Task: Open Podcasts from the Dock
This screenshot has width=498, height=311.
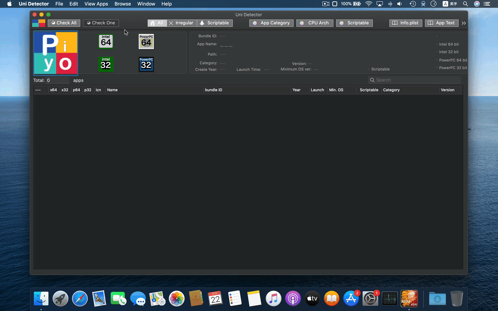Action: coord(293,298)
